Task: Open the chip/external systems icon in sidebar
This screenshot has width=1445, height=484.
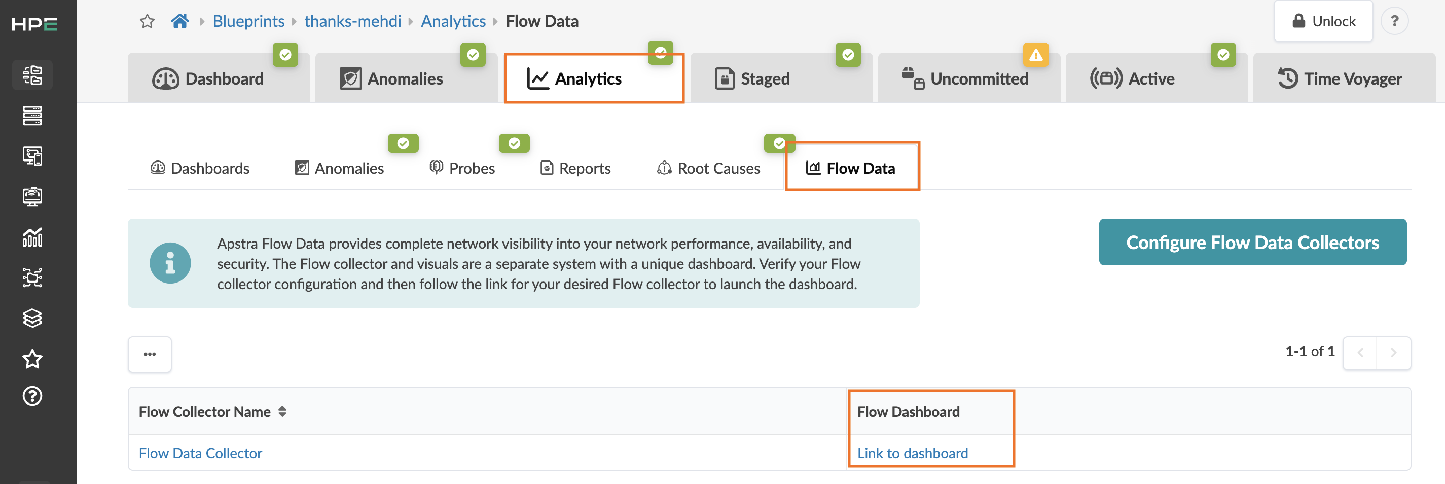Action: click(32, 277)
